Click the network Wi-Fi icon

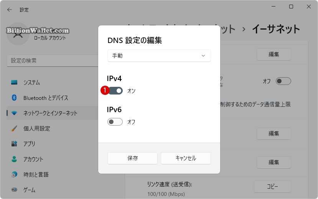(14, 113)
